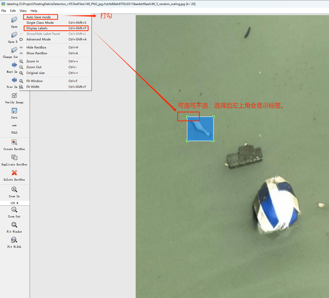
Task: Open the Help menu
Action: [34, 11]
